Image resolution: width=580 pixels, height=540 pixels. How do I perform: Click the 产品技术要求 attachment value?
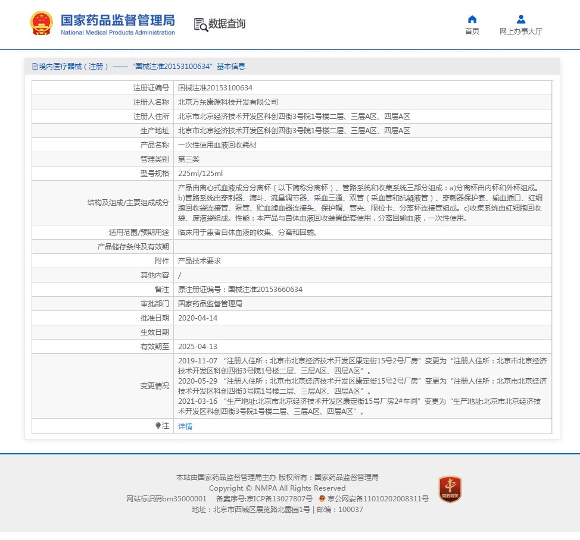(199, 260)
